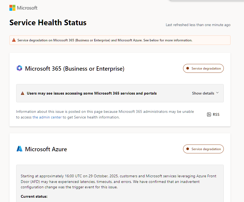Click Microsoft Azure "Service degradation" badge label
This screenshot has width=244, height=202.
206,149
